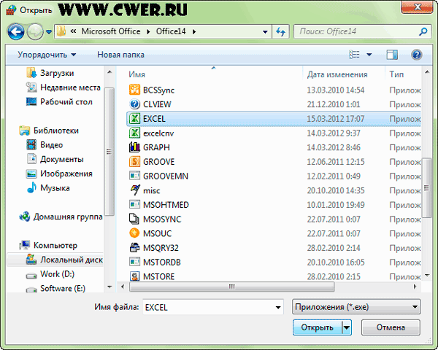Click the back navigation arrow

pyautogui.click(x=15, y=32)
